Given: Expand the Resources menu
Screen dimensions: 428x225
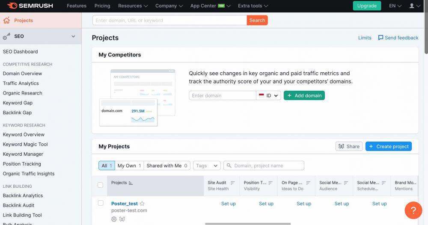Looking at the screenshot, I should click(133, 6).
